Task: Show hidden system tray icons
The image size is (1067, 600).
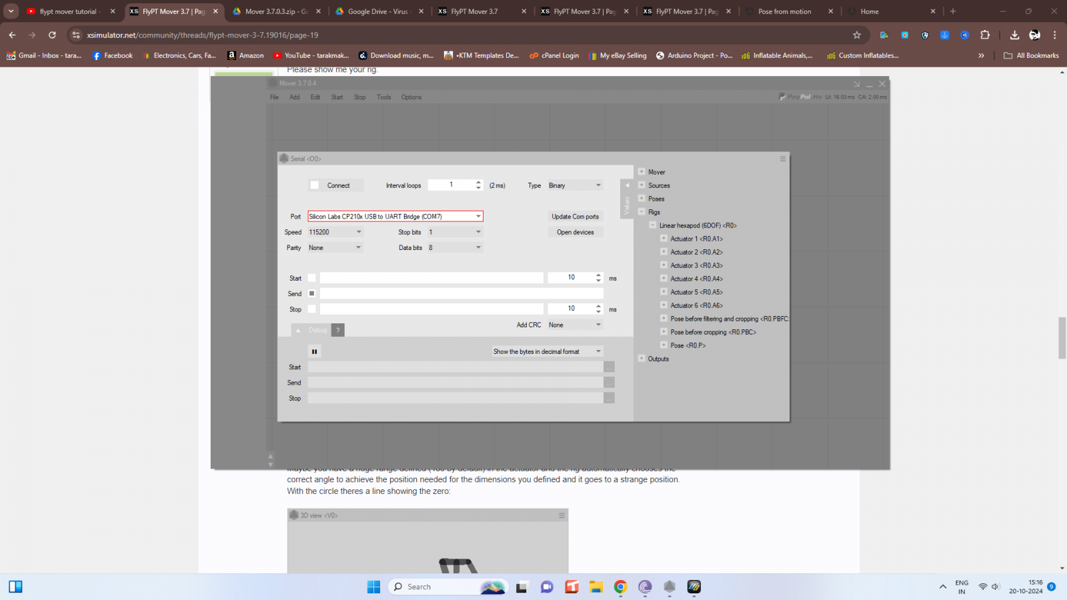Action: coord(942,587)
